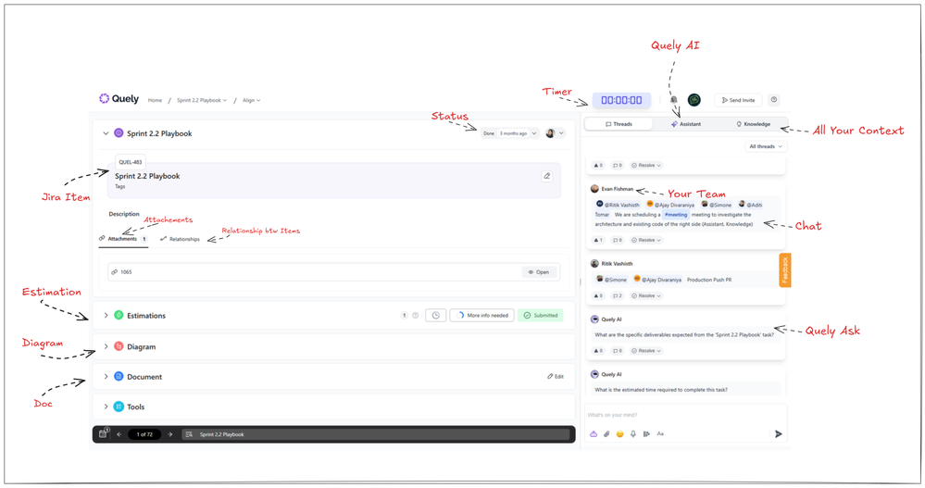Click the Sprint 2.2 Playbook field in bottom bar
The width and height of the screenshot is (925, 488).
[x=376, y=434]
